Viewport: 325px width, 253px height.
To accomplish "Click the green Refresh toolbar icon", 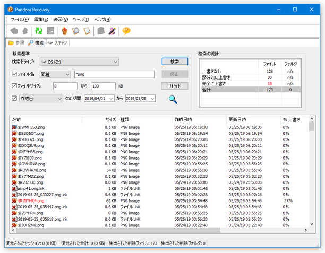I will [39, 31].
